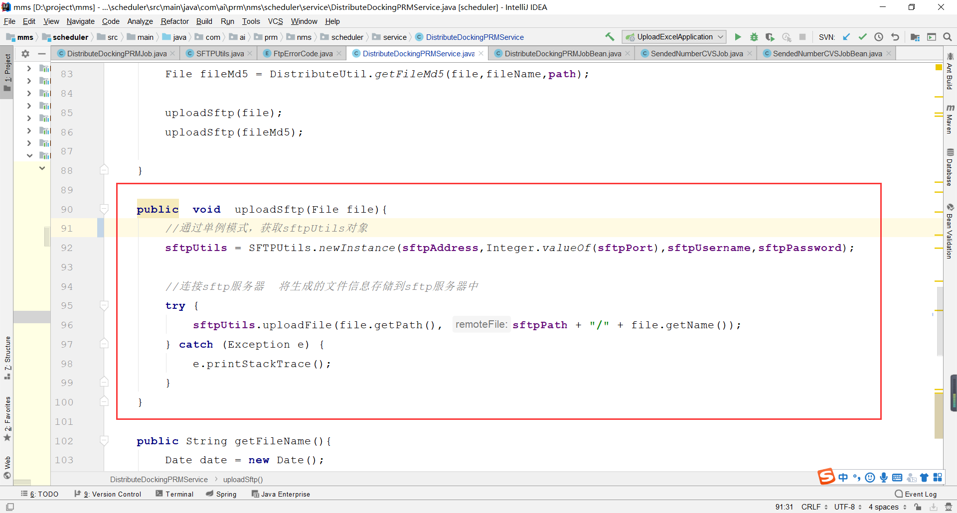Toggle the Database tool window
The height and width of the screenshot is (513, 957).
950,167
